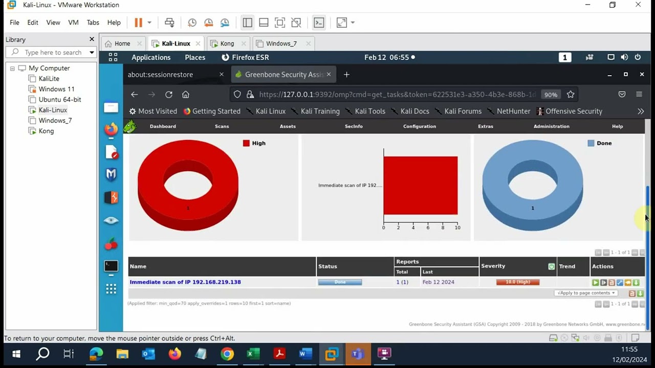Select KaliLite in the Library tree

click(x=49, y=79)
